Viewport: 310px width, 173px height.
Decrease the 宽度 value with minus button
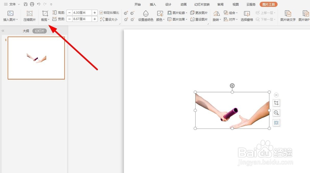[x=69, y=19]
